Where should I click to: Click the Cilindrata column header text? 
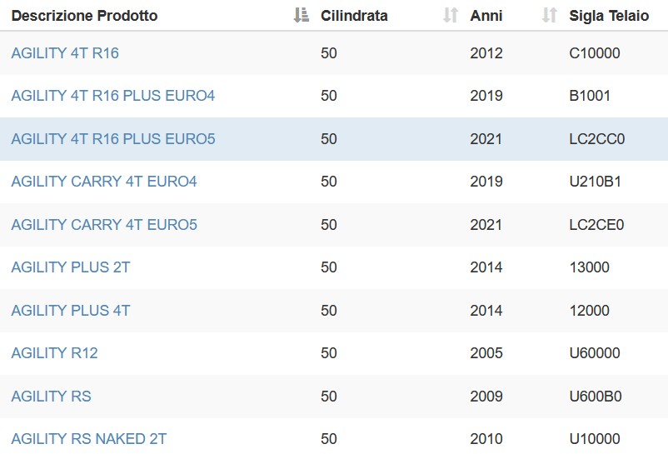[x=354, y=16]
